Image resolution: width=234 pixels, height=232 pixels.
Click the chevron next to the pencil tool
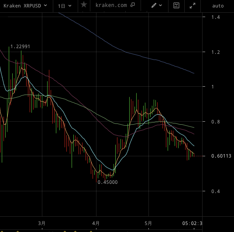click(x=160, y=5)
